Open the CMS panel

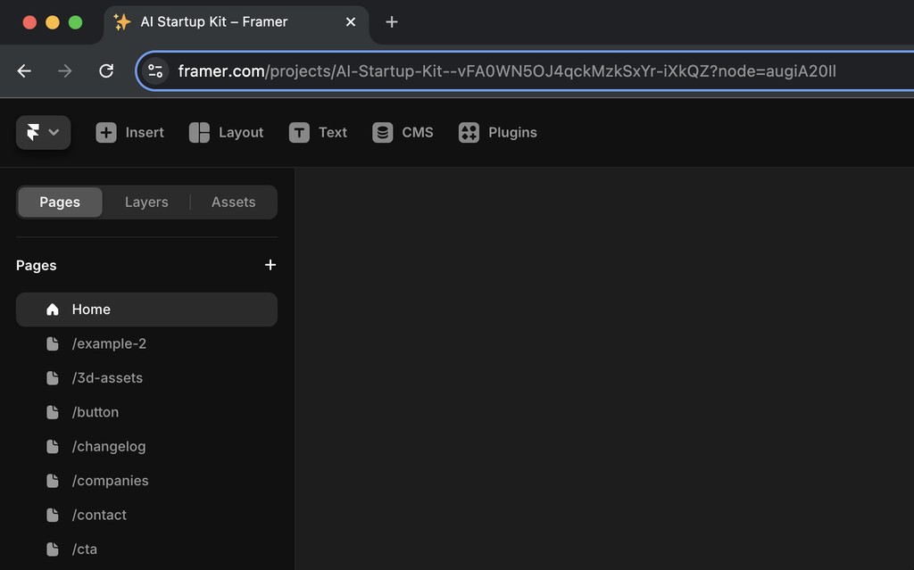(x=403, y=132)
